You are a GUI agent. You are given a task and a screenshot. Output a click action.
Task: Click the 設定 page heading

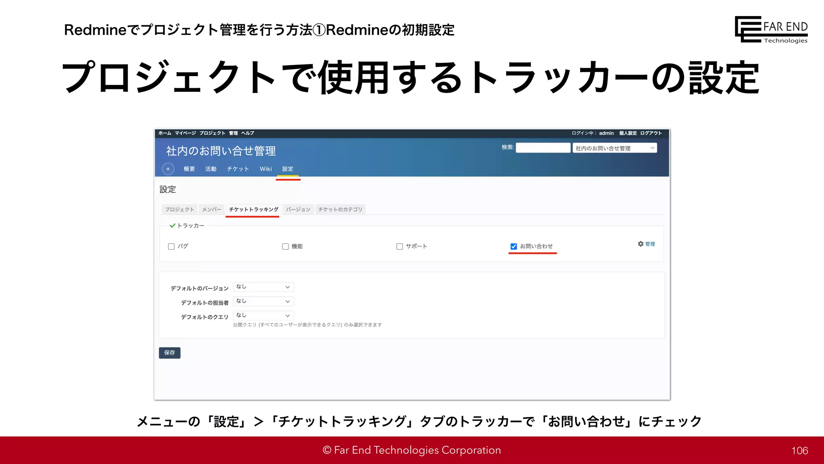[x=168, y=189]
